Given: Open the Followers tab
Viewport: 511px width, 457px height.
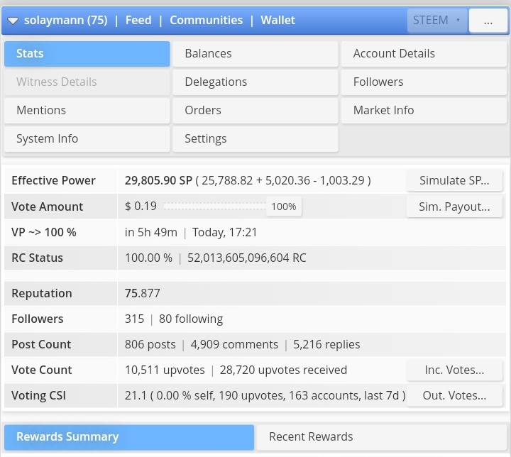Looking at the screenshot, I should click(x=424, y=82).
